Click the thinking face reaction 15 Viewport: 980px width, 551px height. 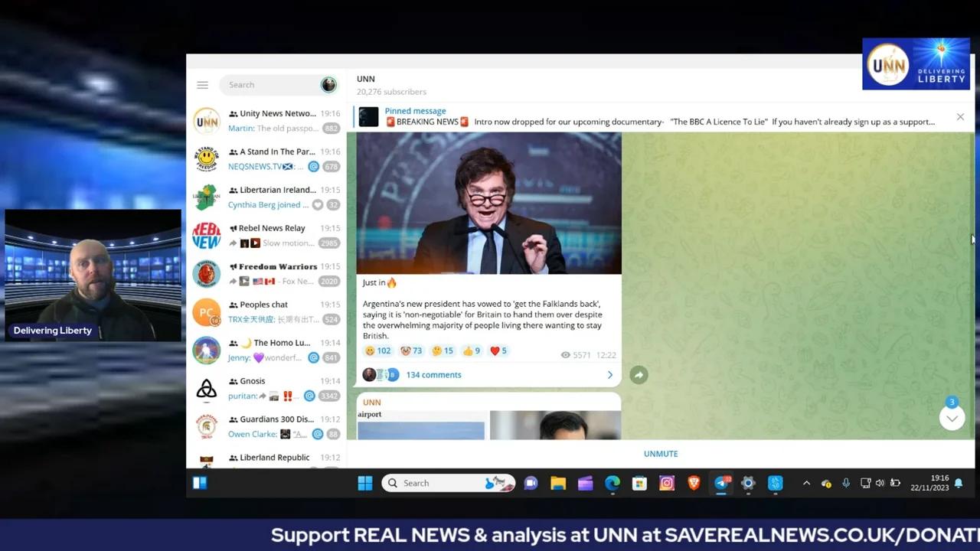click(x=442, y=350)
